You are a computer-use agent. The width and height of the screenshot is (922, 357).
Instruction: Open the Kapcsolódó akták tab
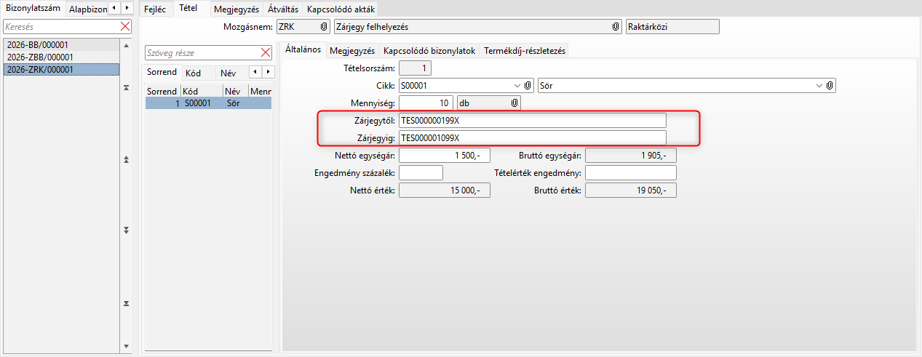coord(341,9)
